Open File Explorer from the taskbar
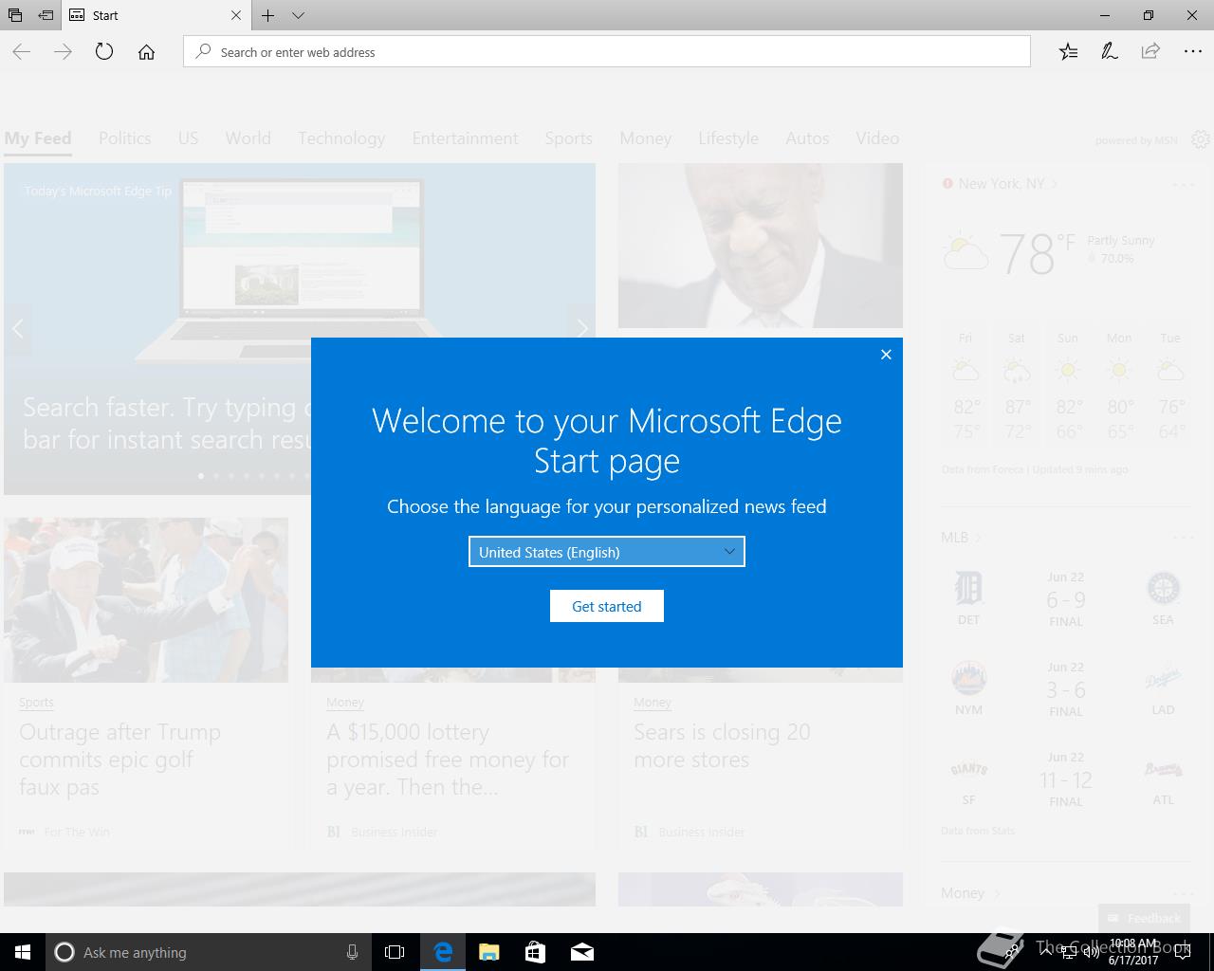 coord(489,952)
